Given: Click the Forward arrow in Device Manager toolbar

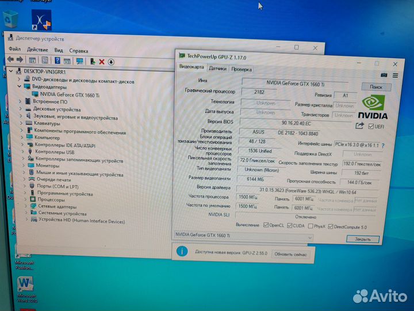Looking at the screenshot, I should (20, 60).
